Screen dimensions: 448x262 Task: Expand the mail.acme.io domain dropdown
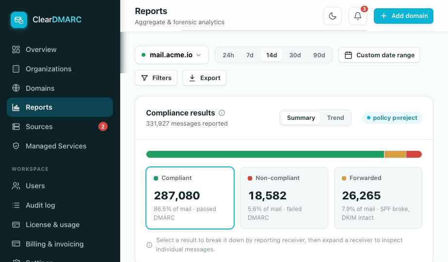pos(172,55)
